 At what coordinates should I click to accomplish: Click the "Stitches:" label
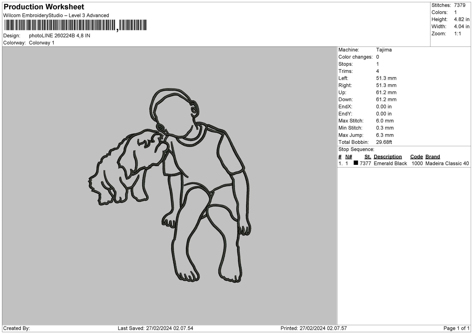[x=441, y=5]
